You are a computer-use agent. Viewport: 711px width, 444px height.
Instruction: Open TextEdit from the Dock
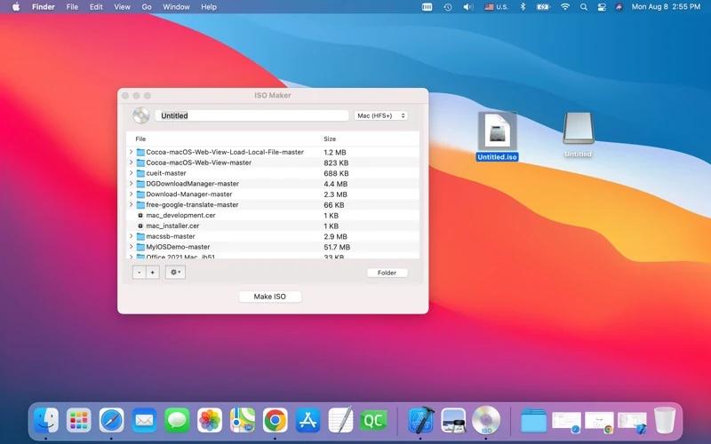340,420
